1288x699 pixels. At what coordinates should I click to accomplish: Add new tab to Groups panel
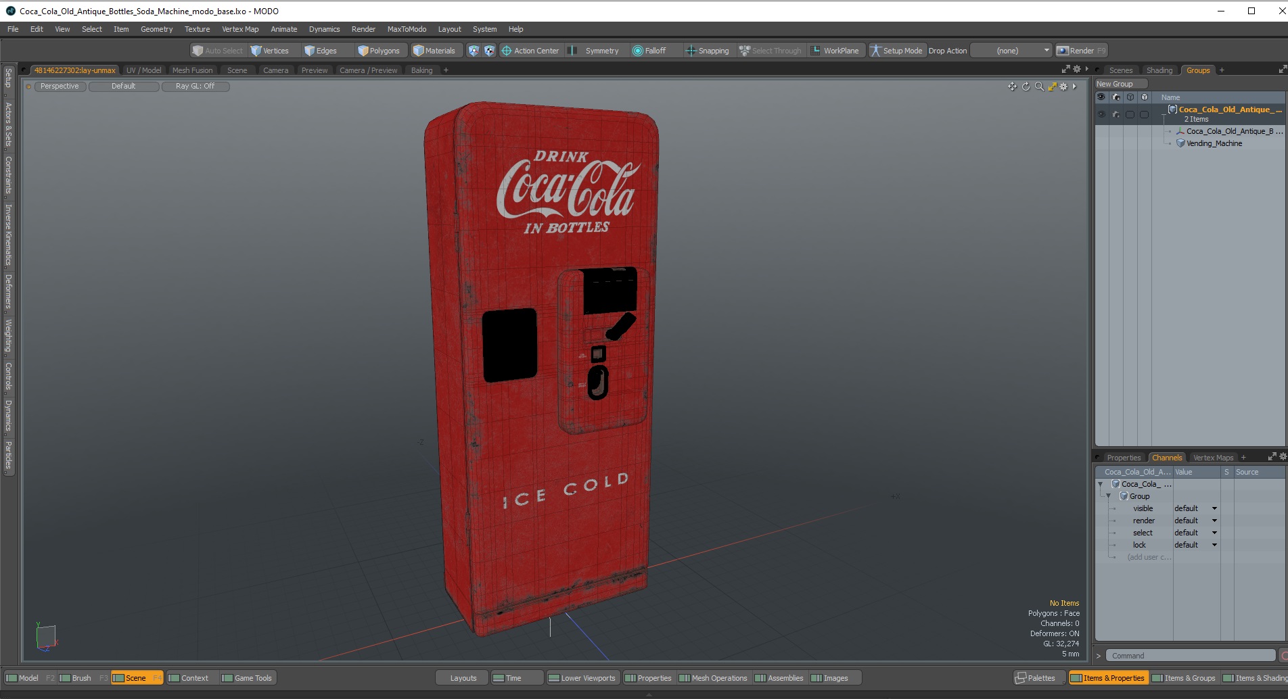[x=1222, y=70]
